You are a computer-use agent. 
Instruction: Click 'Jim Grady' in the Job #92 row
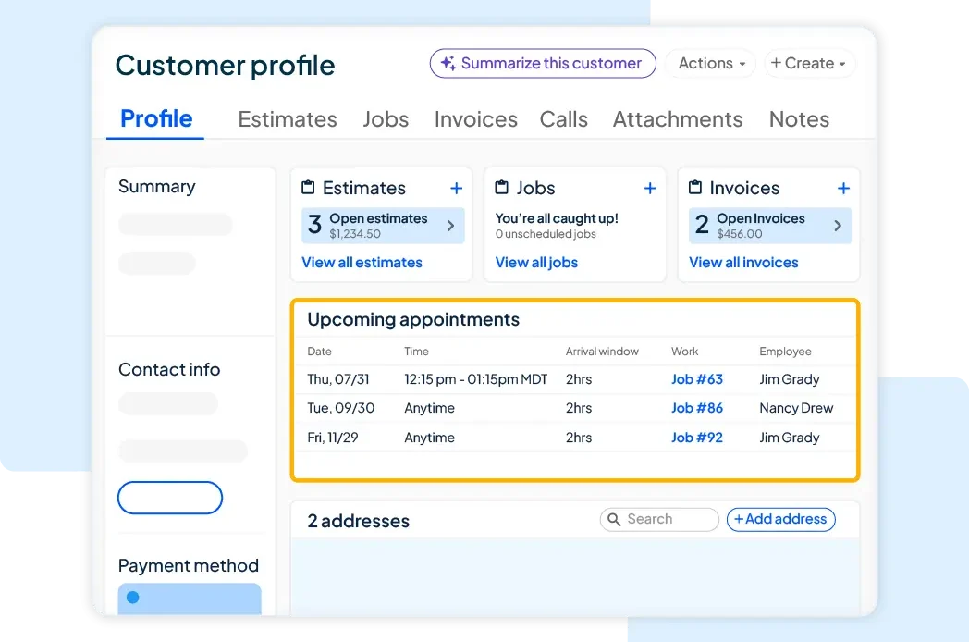point(790,438)
